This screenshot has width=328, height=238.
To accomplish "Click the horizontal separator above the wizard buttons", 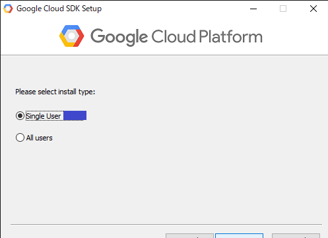I will click(x=166, y=224).
